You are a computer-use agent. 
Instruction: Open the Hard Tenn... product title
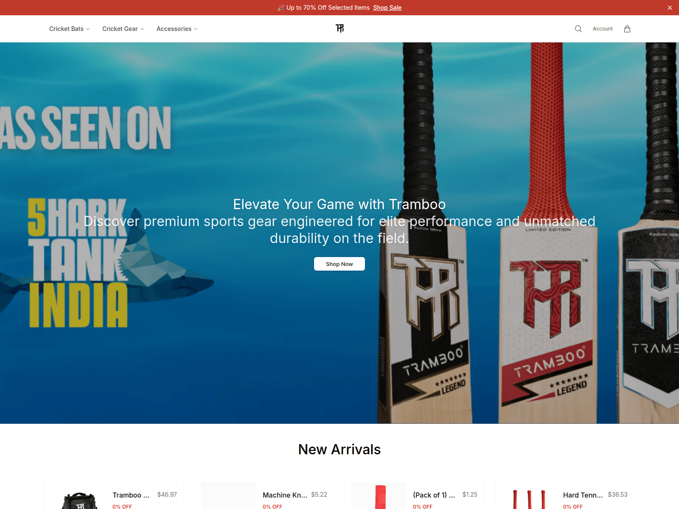[x=583, y=495]
